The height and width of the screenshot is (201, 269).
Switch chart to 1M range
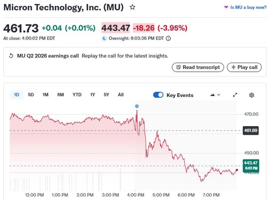pyautogui.click(x=45, y=95)
